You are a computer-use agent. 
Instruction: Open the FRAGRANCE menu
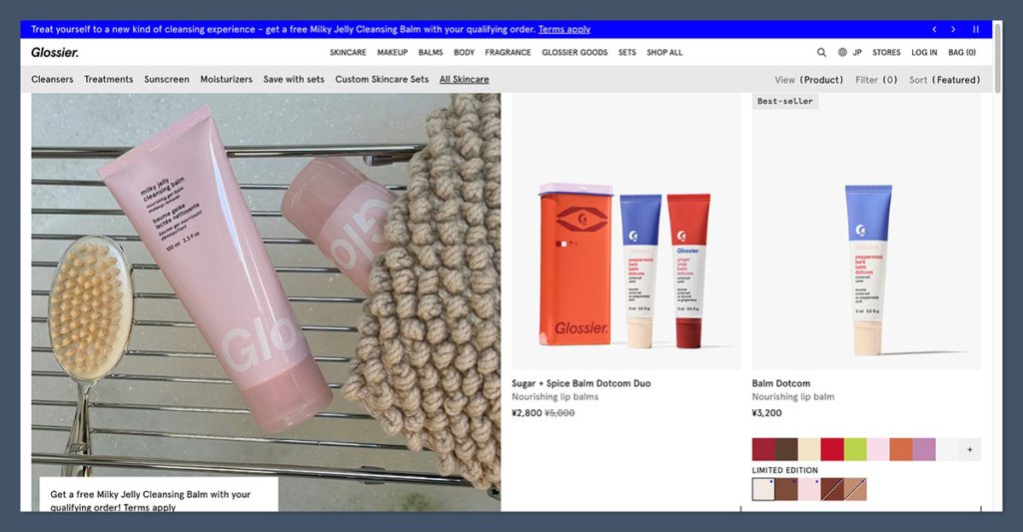(508, 52)
